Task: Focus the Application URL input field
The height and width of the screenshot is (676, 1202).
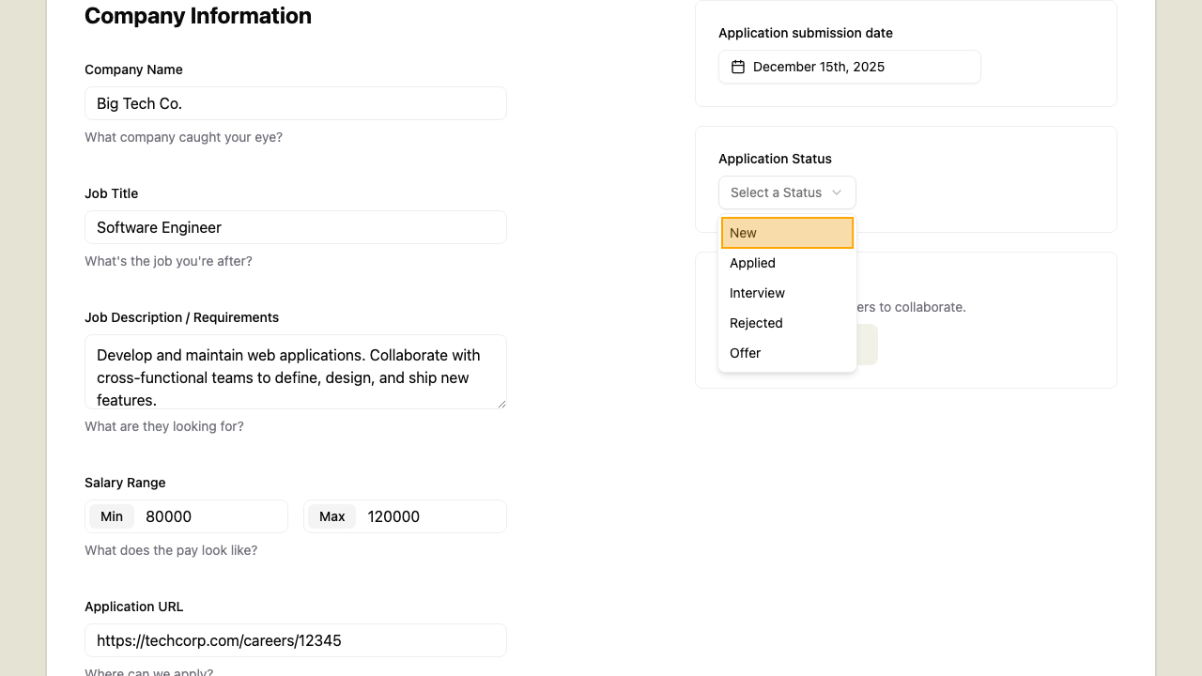Action: 295,640
